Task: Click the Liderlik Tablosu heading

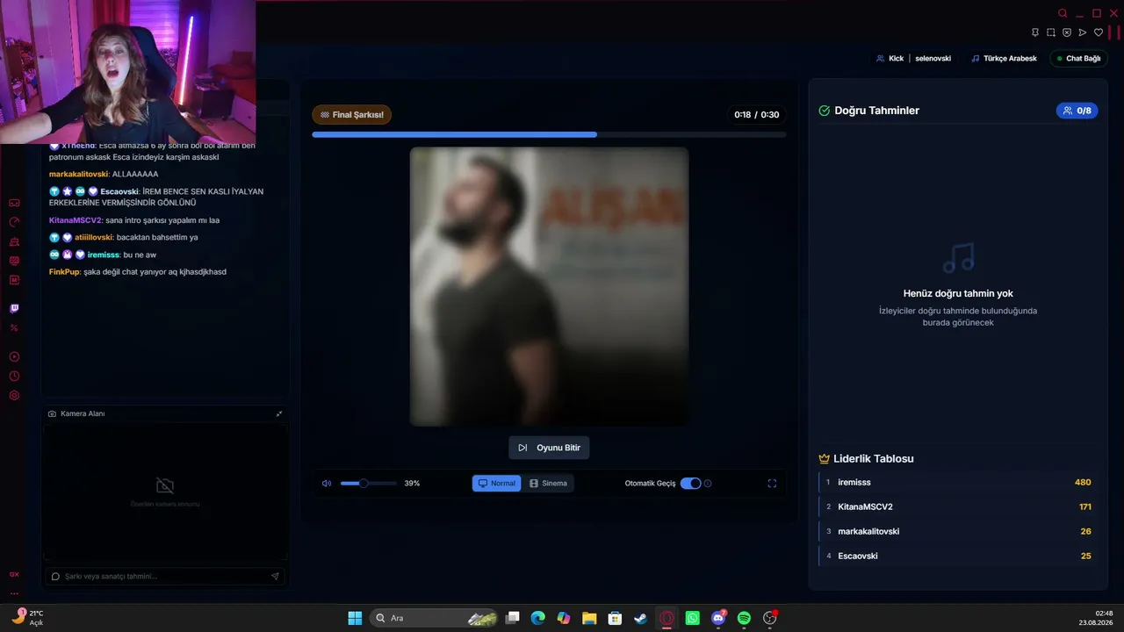Action: [x=874, y=458]
